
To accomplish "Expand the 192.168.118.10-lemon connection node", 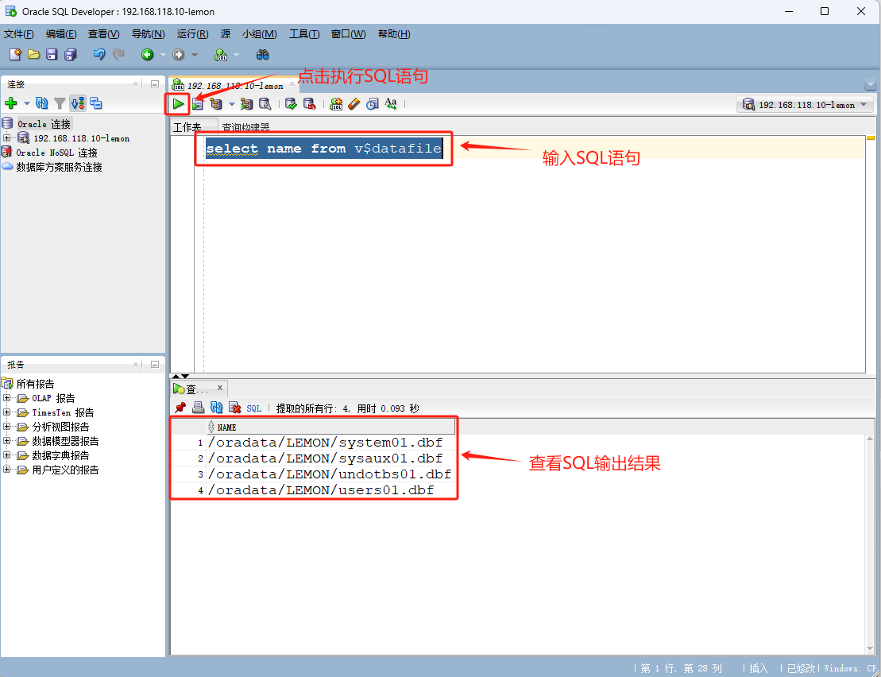I will (x=6, y=137).
